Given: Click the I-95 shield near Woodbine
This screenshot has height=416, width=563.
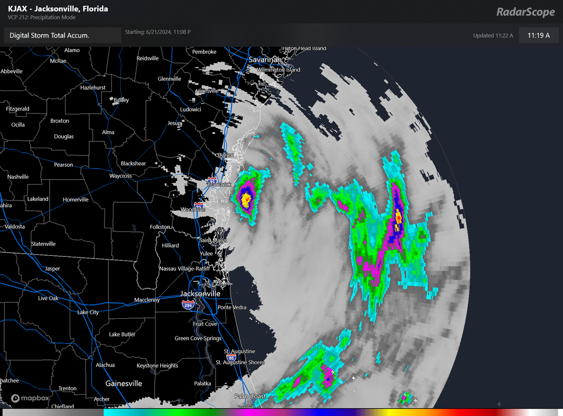Looking at the screenshot, I should (x=199, y=206).
